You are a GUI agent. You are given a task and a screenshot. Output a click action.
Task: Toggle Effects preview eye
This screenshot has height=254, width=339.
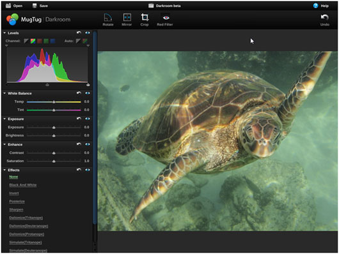point(88,170)
